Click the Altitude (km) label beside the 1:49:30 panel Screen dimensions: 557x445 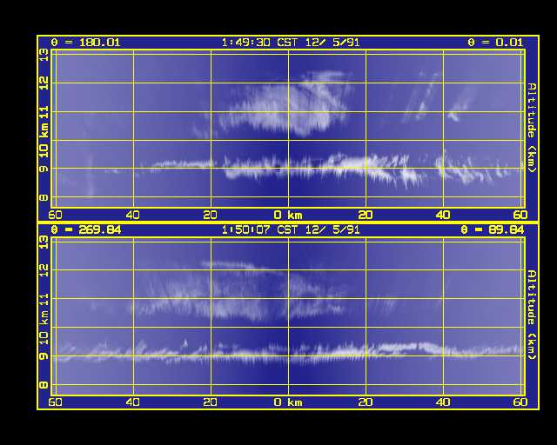[x=532, y=128]
